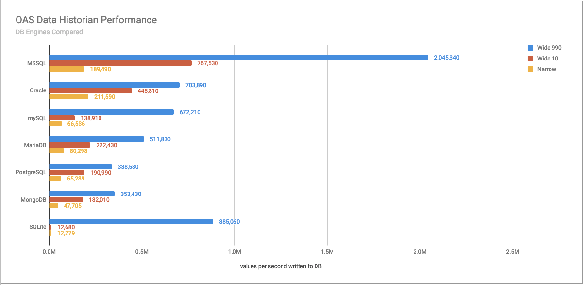The width and height of the screenshot is (583, 285).
Task: Click the data value 12,279
Action: (66, 233)
